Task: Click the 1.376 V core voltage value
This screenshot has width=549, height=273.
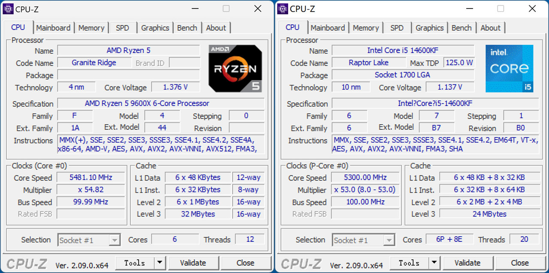Action: (175, 87)
